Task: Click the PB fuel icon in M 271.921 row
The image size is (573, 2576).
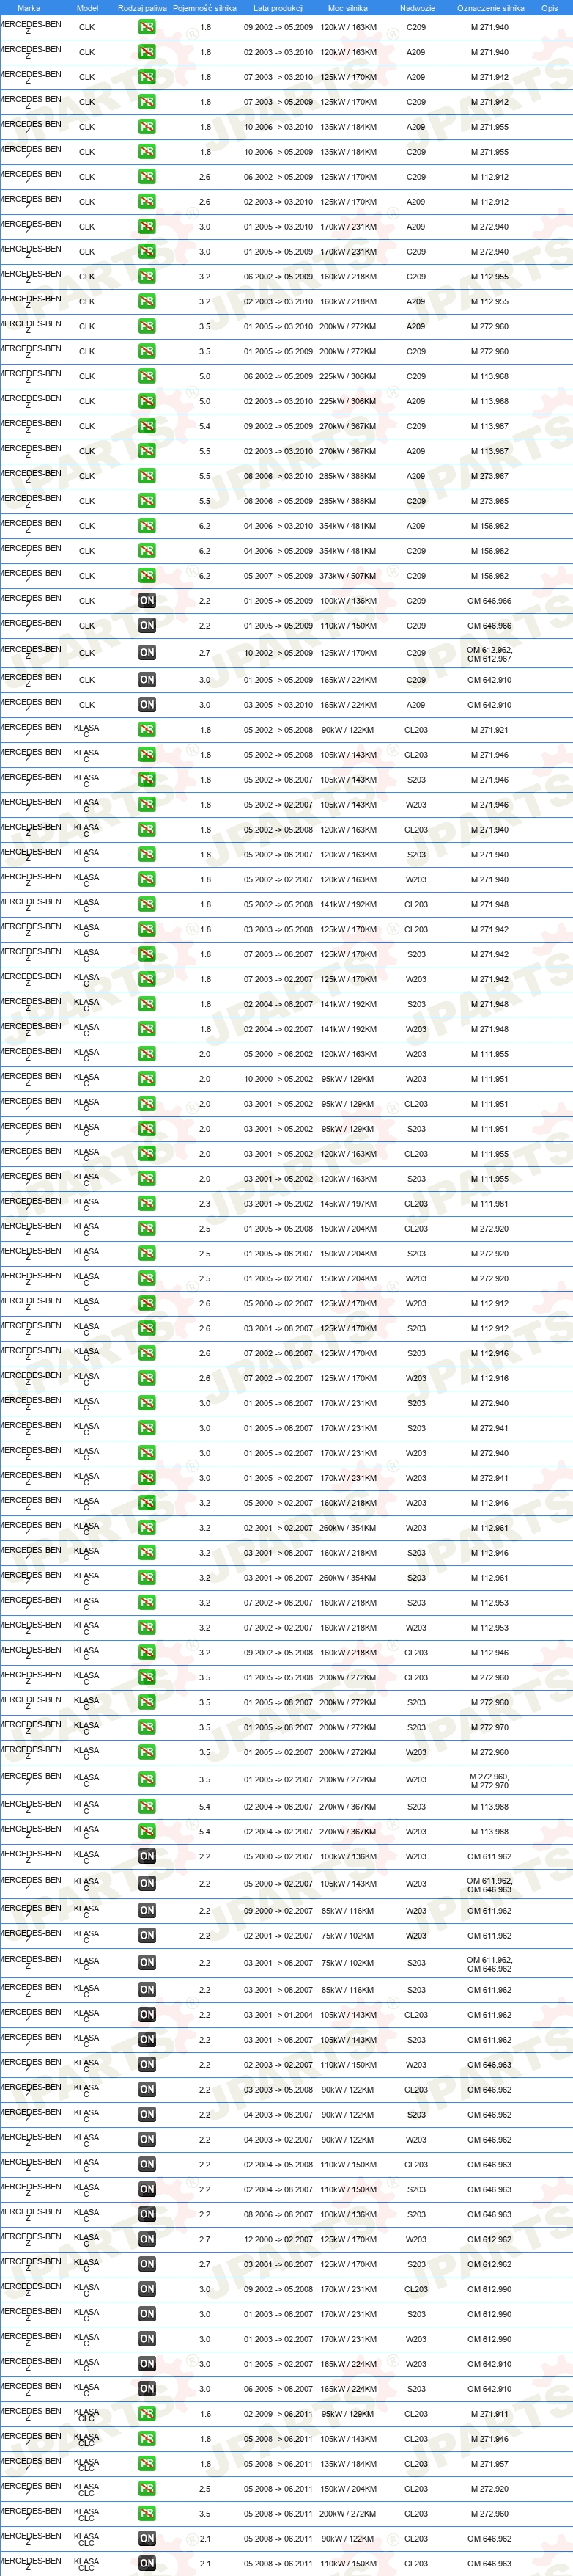Action: [147, 730]
